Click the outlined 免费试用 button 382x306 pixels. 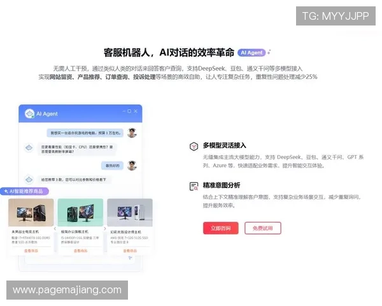click(x=263, y=228)
